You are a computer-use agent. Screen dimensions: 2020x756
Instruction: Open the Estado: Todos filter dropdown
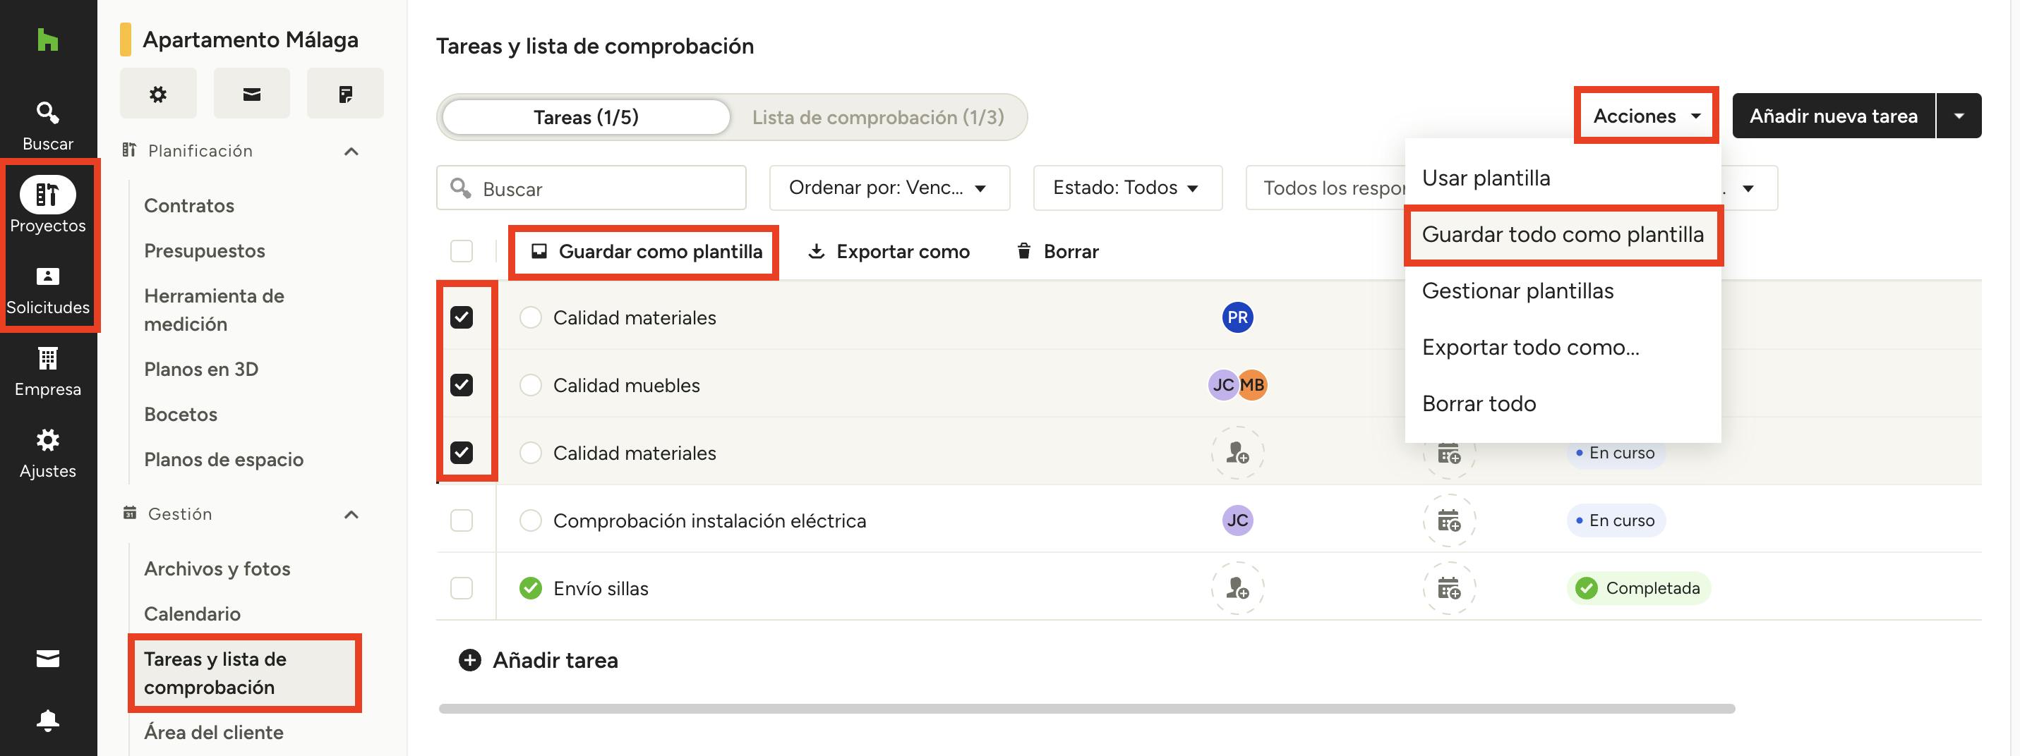(1126, 188)
